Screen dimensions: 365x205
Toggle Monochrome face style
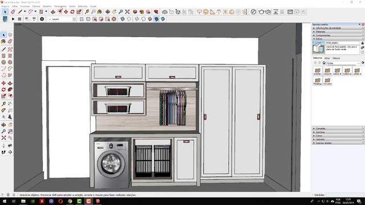coord(163,19)
